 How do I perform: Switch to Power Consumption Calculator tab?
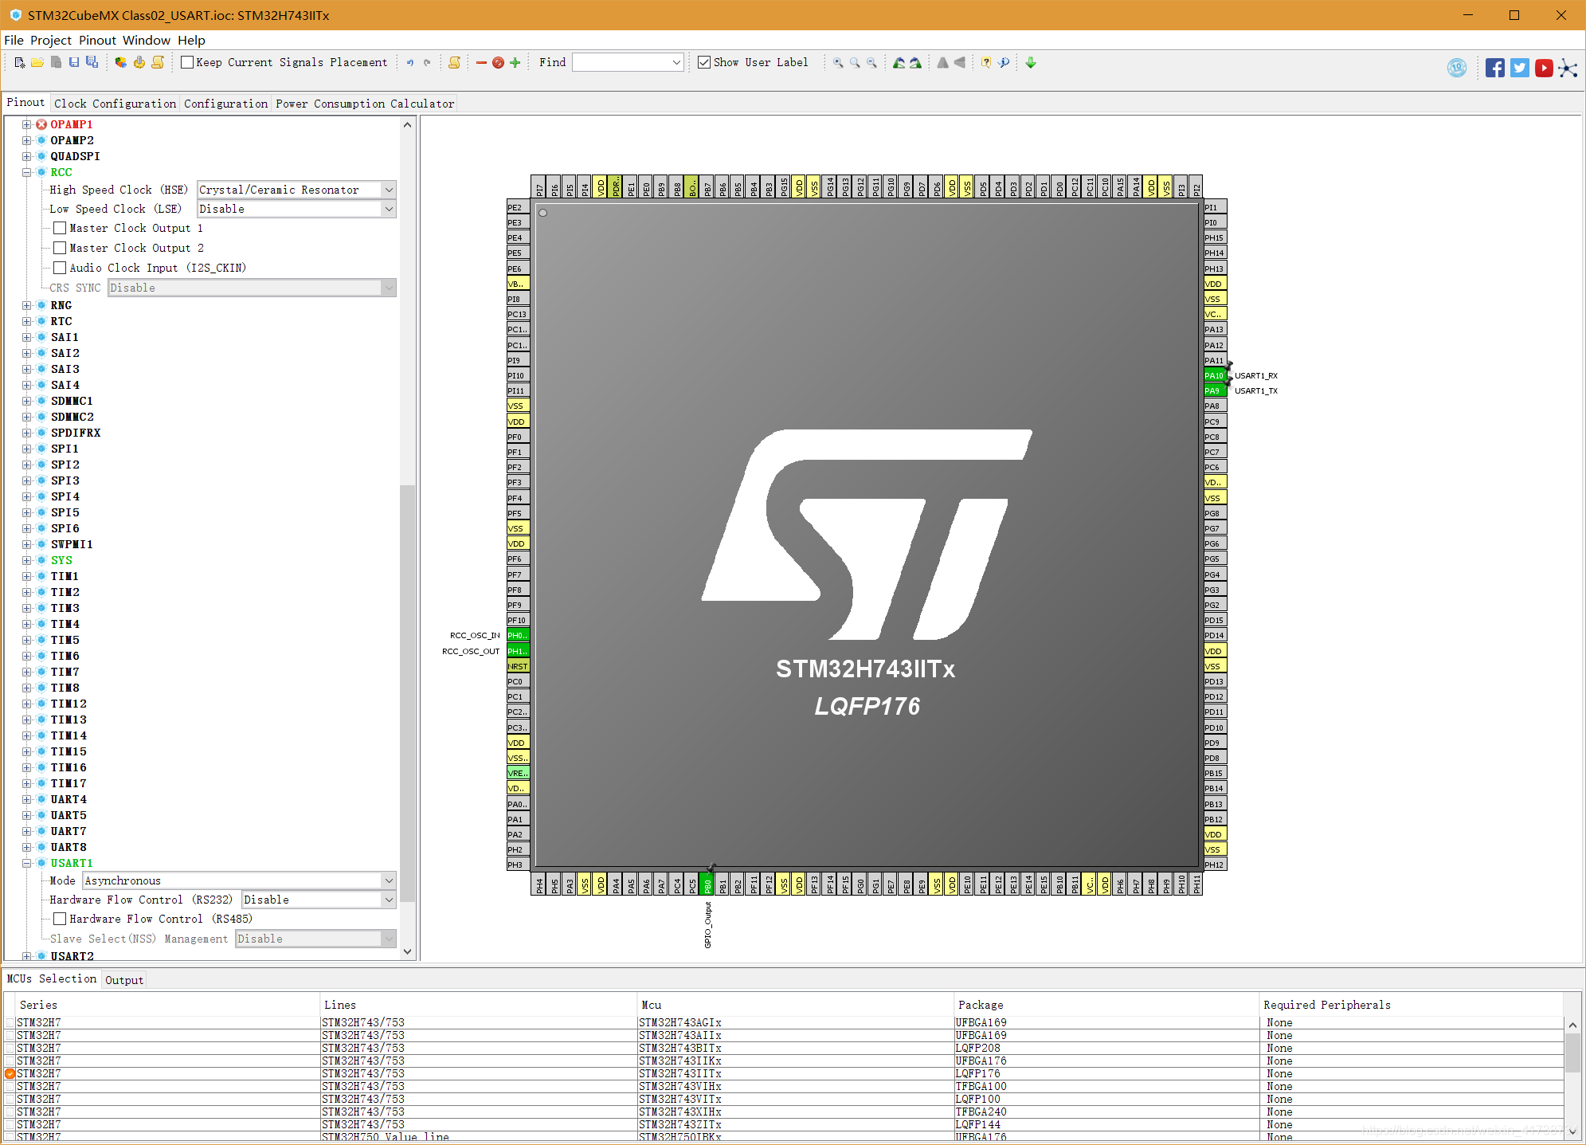(365, 104)
